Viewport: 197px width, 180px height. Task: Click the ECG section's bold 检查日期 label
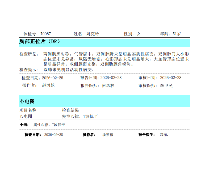click(x=33, y=135)
